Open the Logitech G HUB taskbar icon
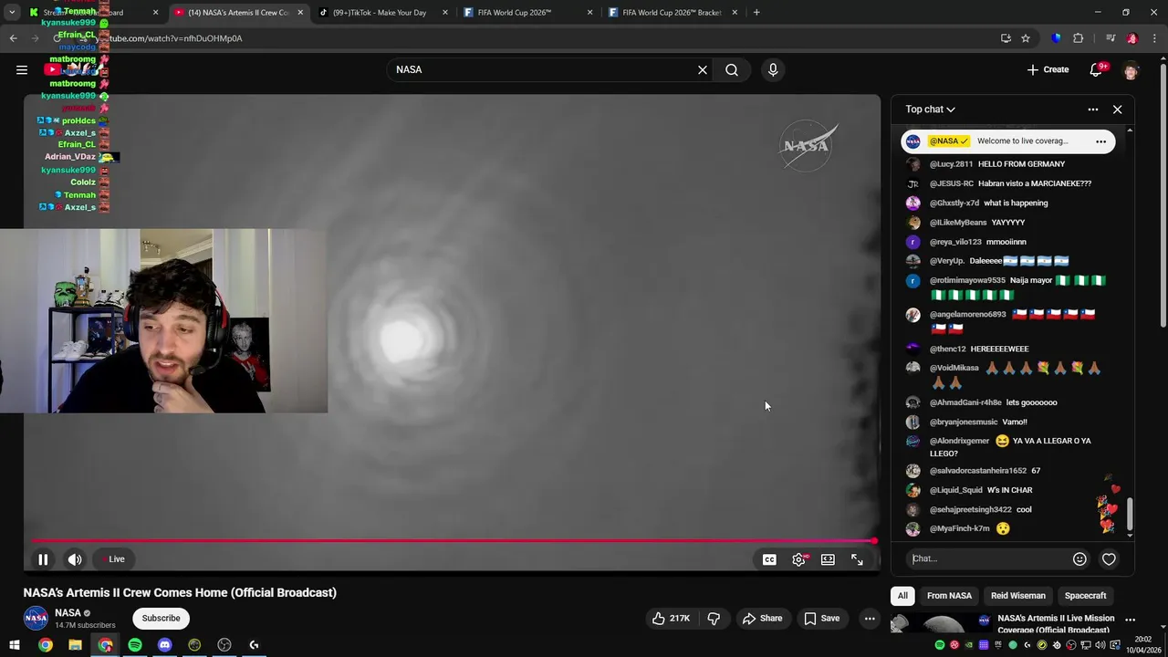This screenshot has height=657, width=1168. tap(254, 645)
